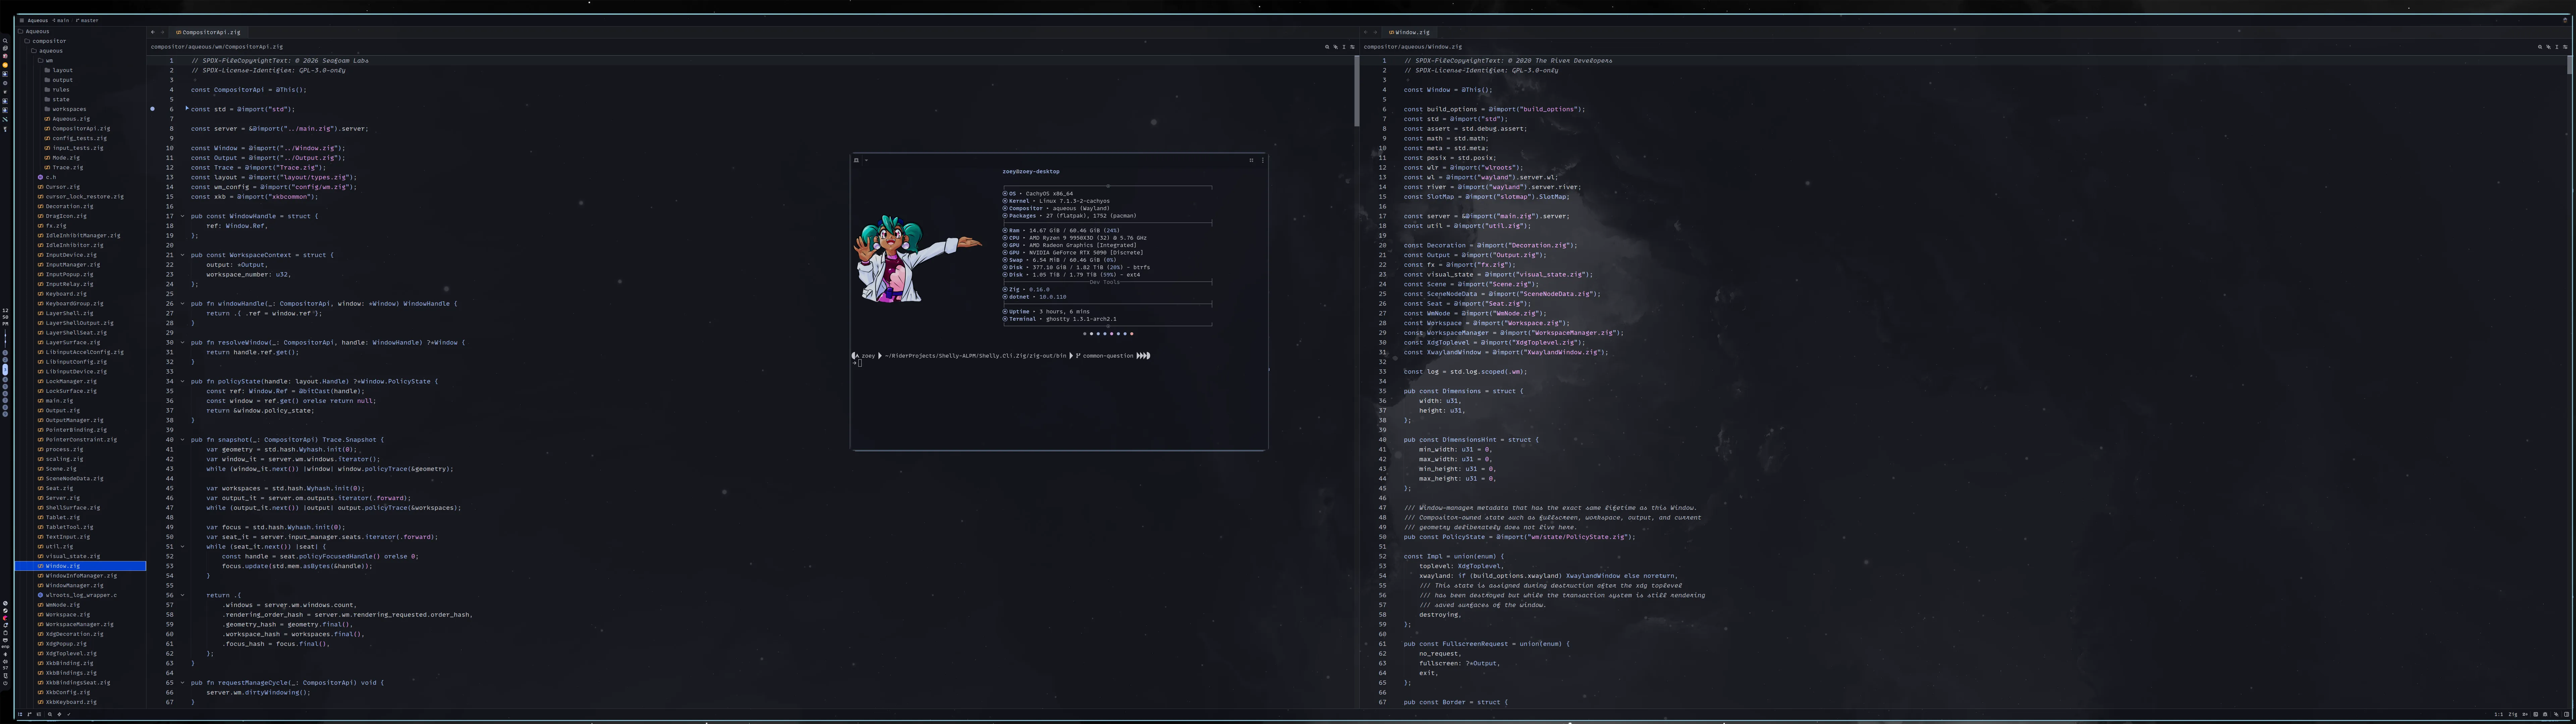Click the compositor/aqueous/Window.zig breadcrumb
This screenshot has width=2576, height=724.
coord(1413,47)
